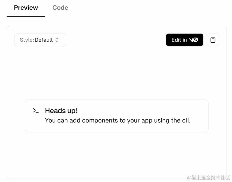Open the Code tab
Screen dimensions: 232x182
click(x=60, y=8)
